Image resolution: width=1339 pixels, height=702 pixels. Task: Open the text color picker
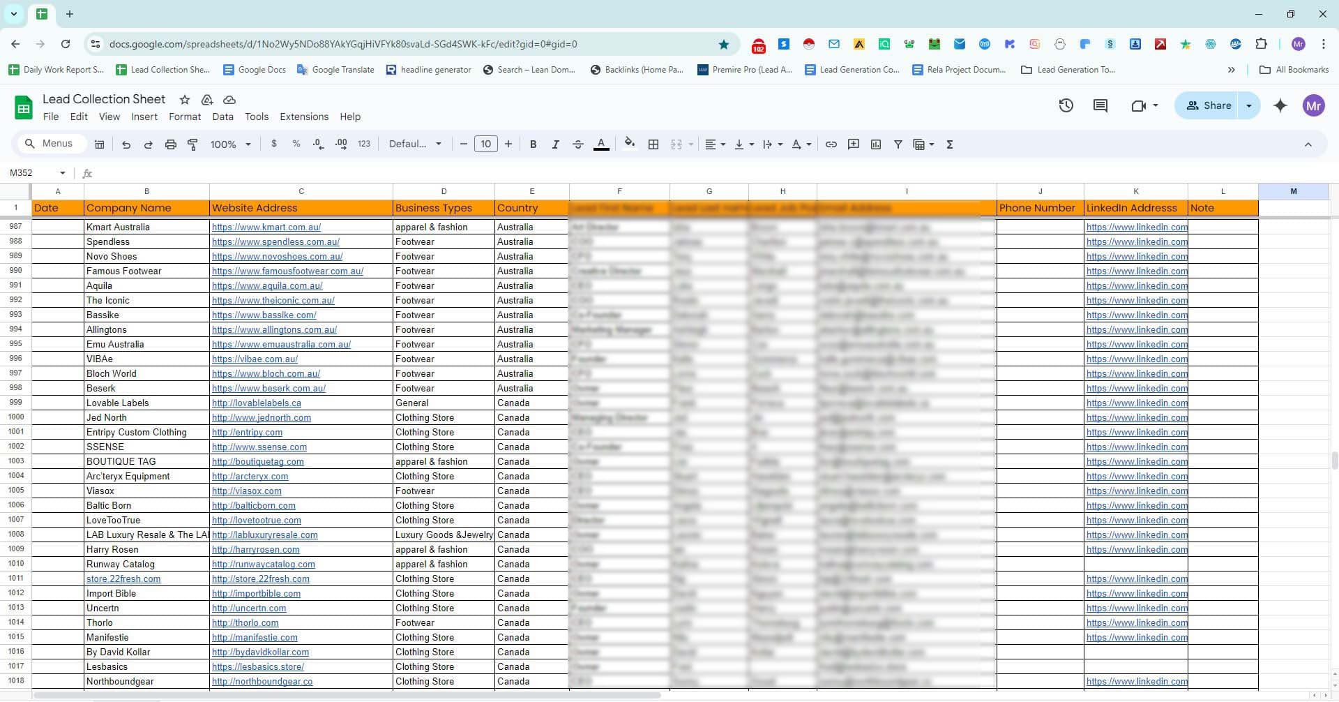click(601, 144)
